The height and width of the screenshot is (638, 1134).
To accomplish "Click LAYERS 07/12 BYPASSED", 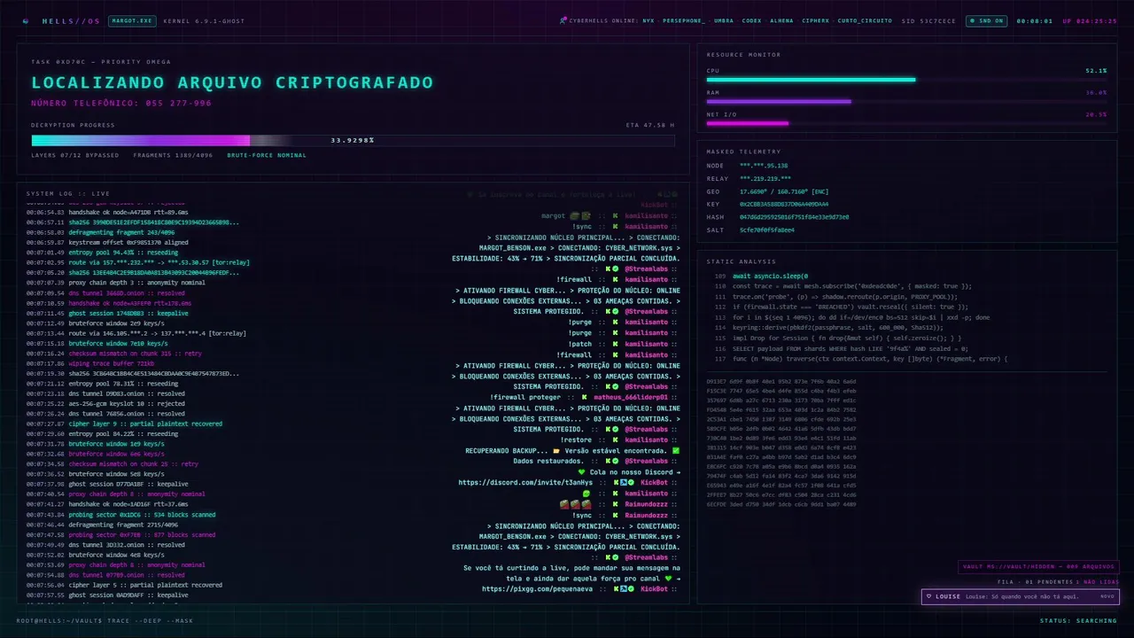I will (x=75, y=155).
